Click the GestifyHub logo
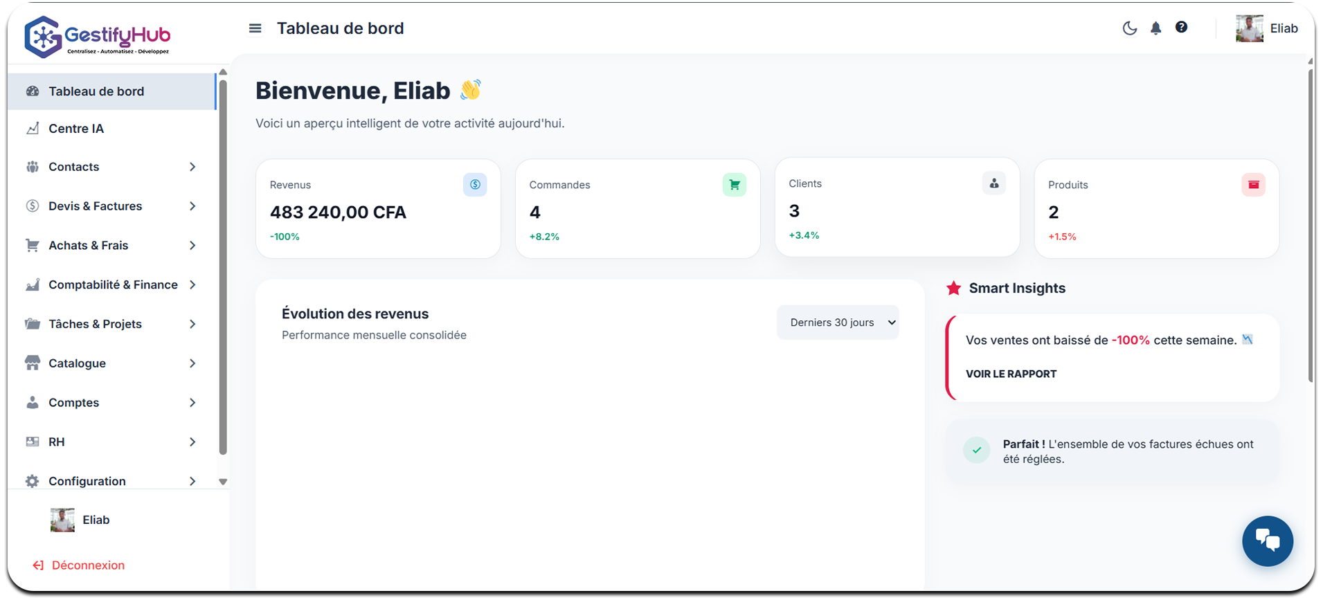The width and height of the screenshot is (1323, 600). pyautogui.click(x=97, y=37)
